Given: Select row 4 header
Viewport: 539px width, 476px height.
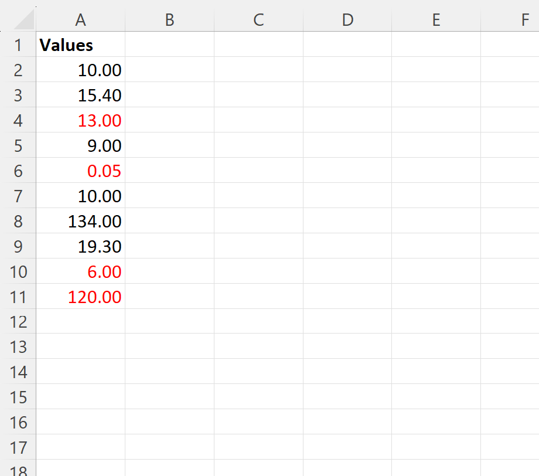Looking at the screenshot, I should tap(18, 120).
